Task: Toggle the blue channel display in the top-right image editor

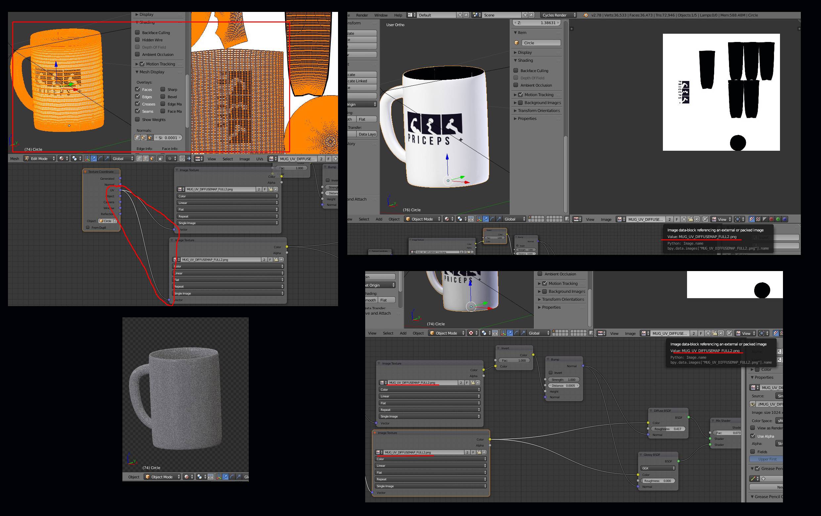Action: point(785,219)
